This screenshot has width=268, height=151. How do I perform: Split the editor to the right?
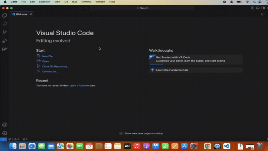pyautogui.click(x=263, y=14)
